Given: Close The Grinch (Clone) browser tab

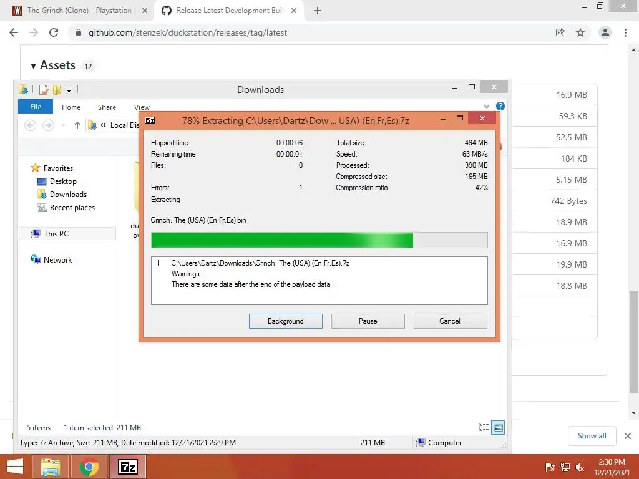Looking at the screenshot, I should [x=145, y=11].
